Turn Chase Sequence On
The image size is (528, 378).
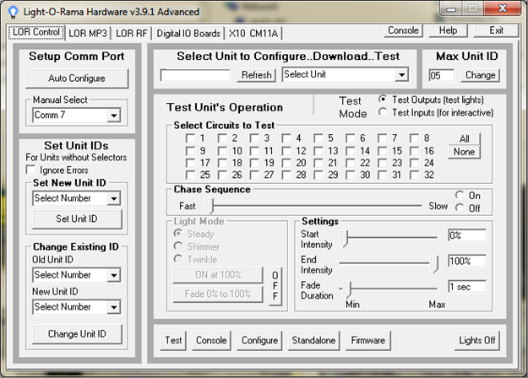pos(460,195)
